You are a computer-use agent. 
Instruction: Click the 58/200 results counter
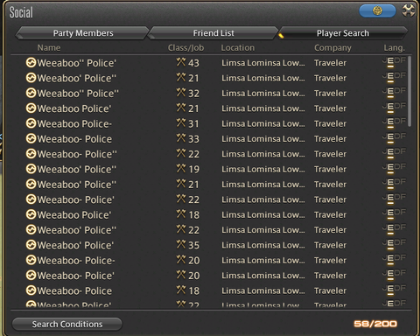tap(375, 324)
